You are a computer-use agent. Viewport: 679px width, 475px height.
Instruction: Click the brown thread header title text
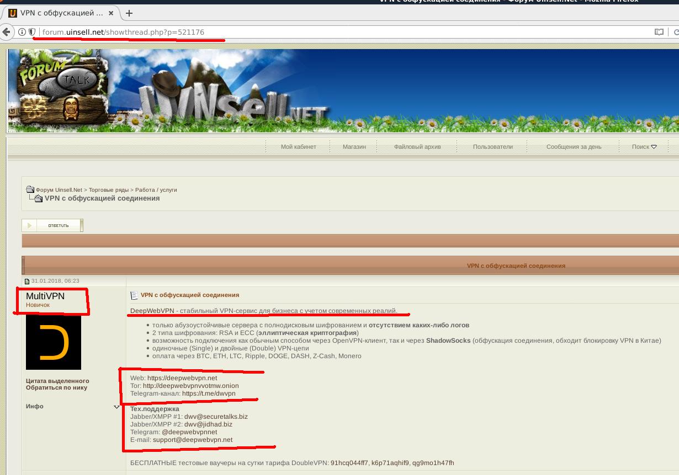coord(516,266)
